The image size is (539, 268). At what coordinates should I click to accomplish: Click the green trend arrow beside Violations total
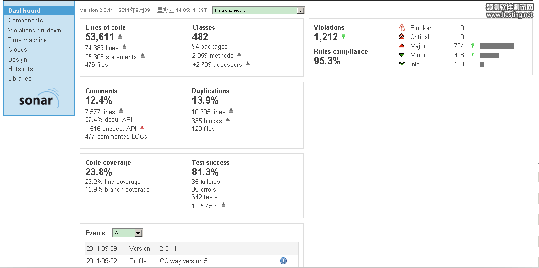[x=344, y=36]
